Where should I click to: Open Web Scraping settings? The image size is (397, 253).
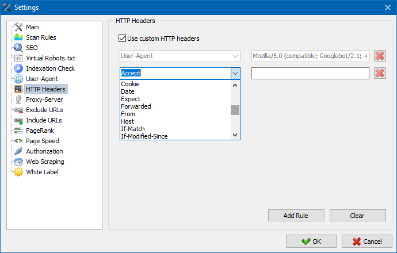click(45, 162)
